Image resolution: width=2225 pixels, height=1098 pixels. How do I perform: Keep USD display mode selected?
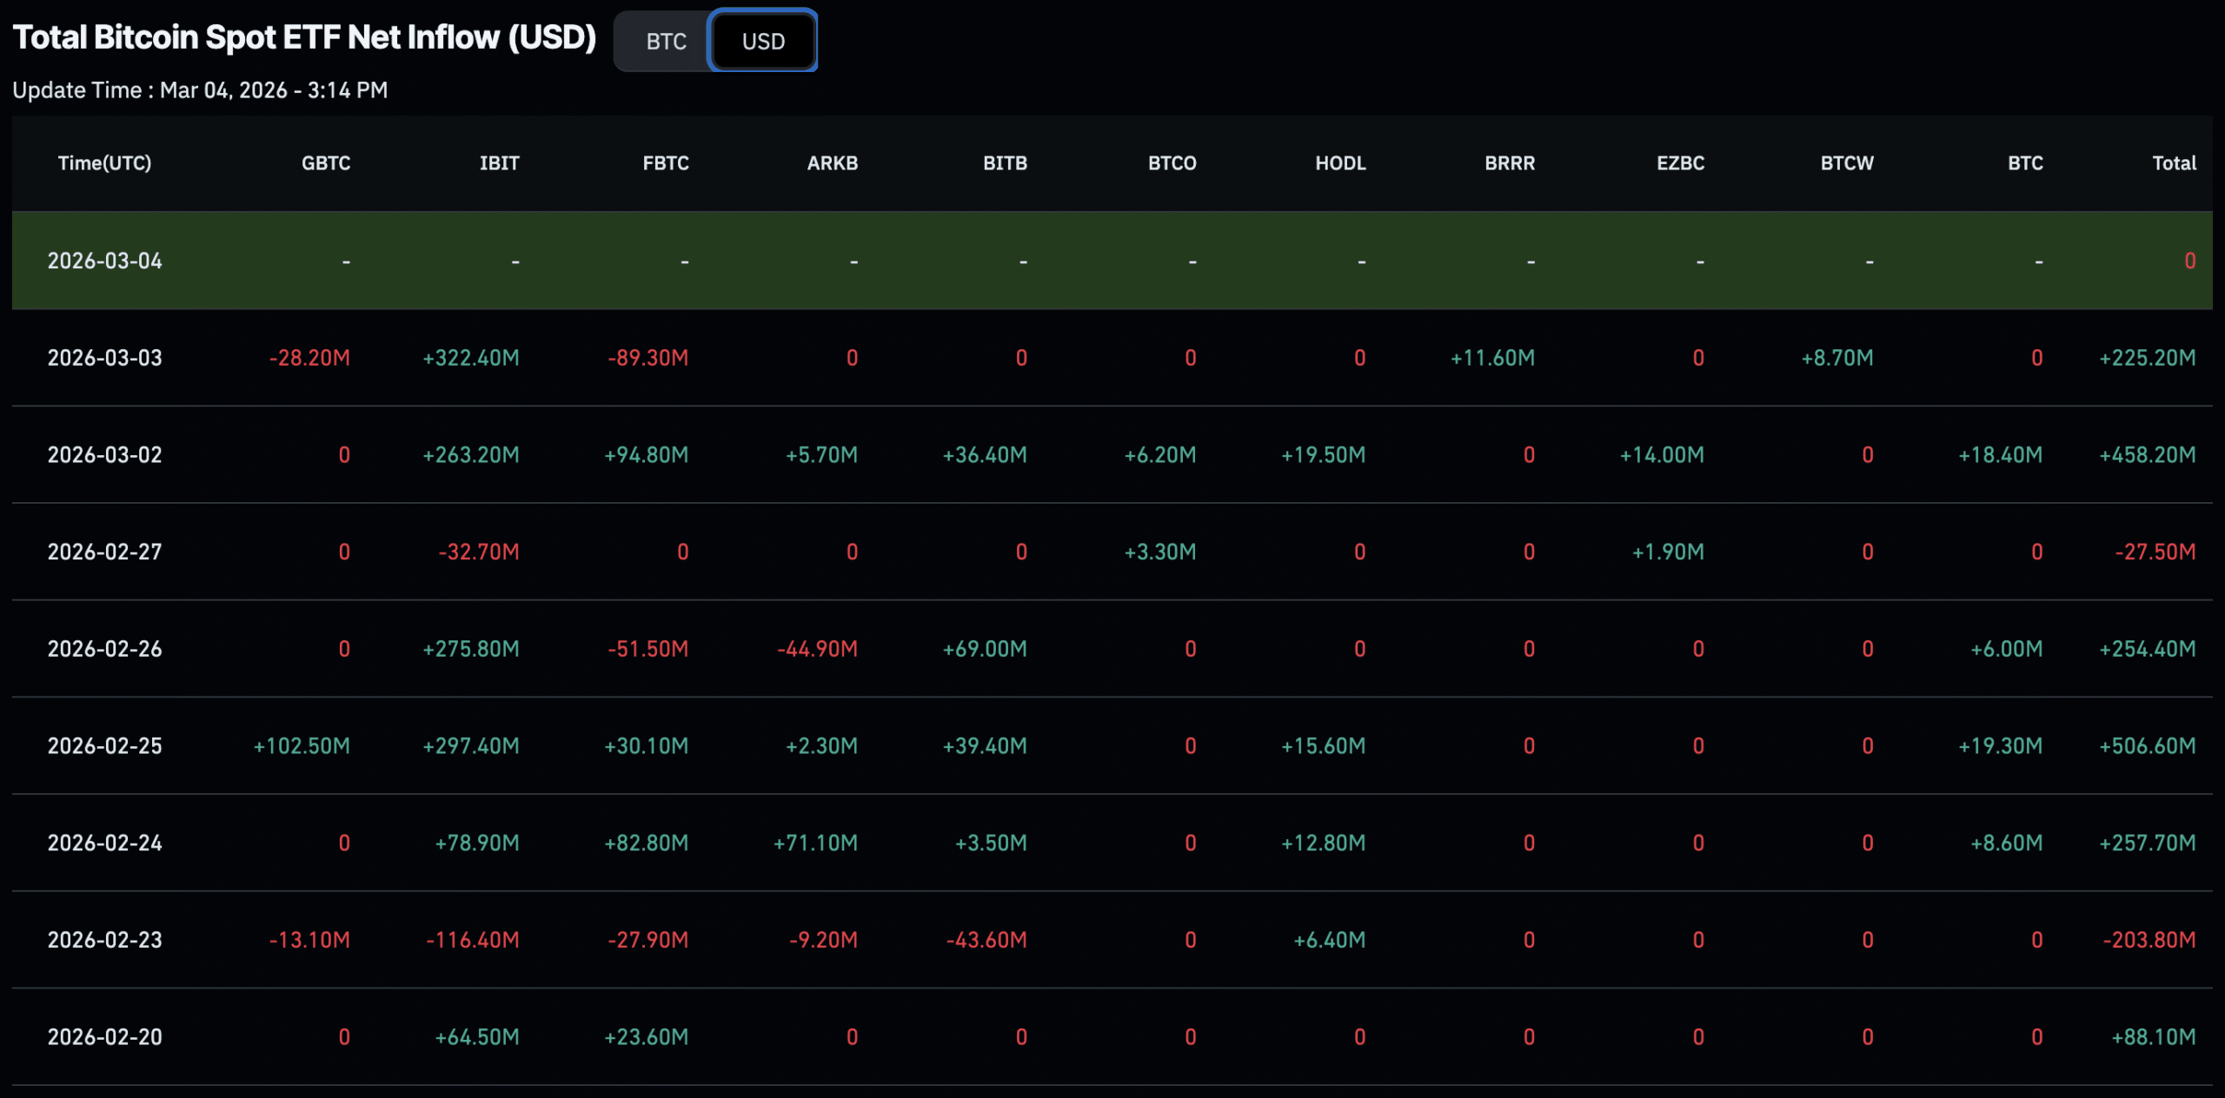pos(762,41)
